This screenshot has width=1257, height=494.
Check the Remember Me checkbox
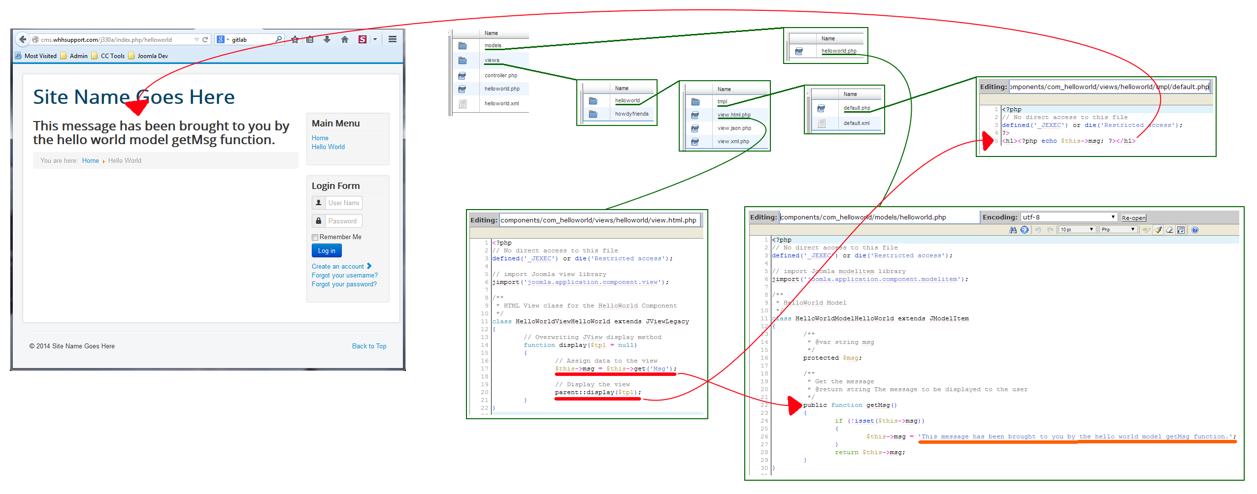click(x=315, y=237)
